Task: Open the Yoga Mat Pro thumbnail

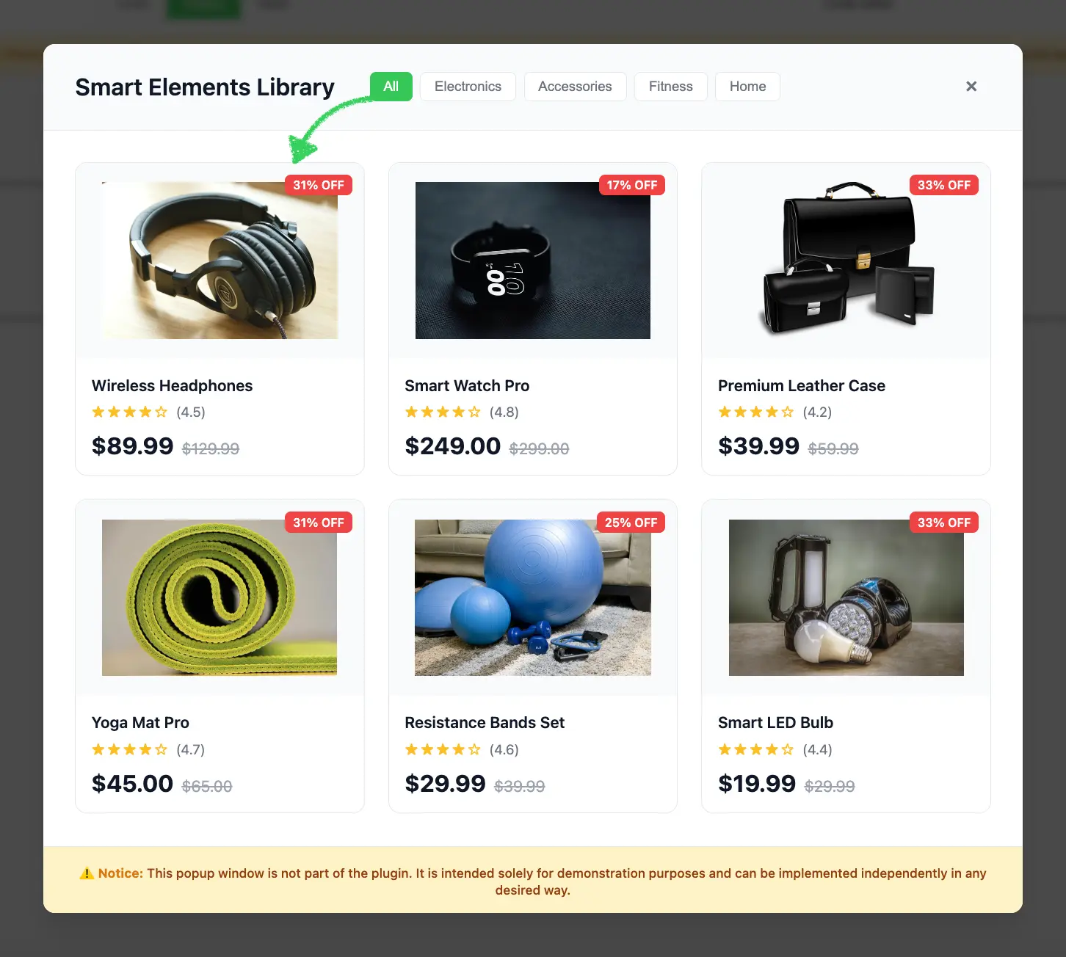Action: point(220,597)
